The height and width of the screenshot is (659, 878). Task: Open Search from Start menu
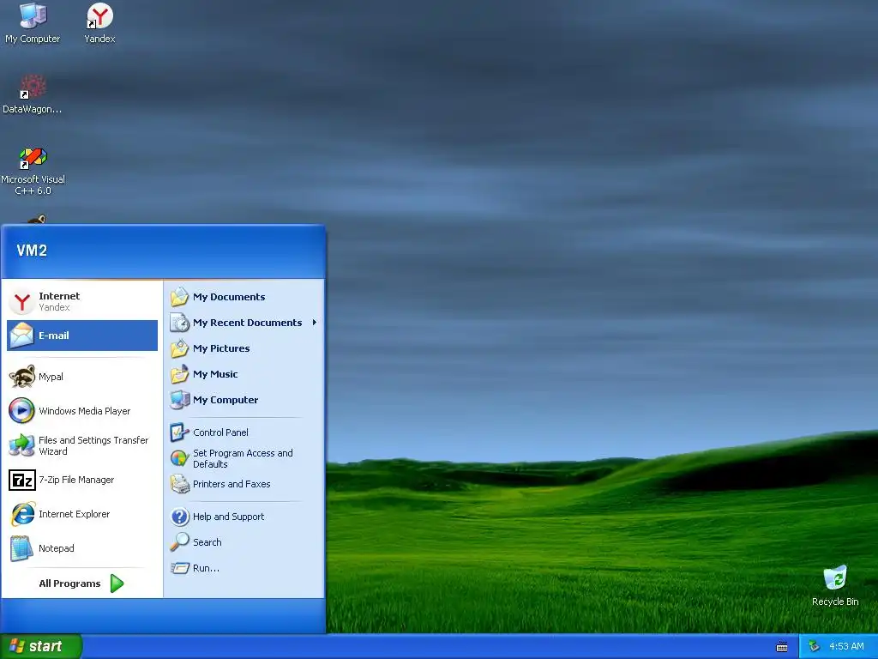coord(244,542)
